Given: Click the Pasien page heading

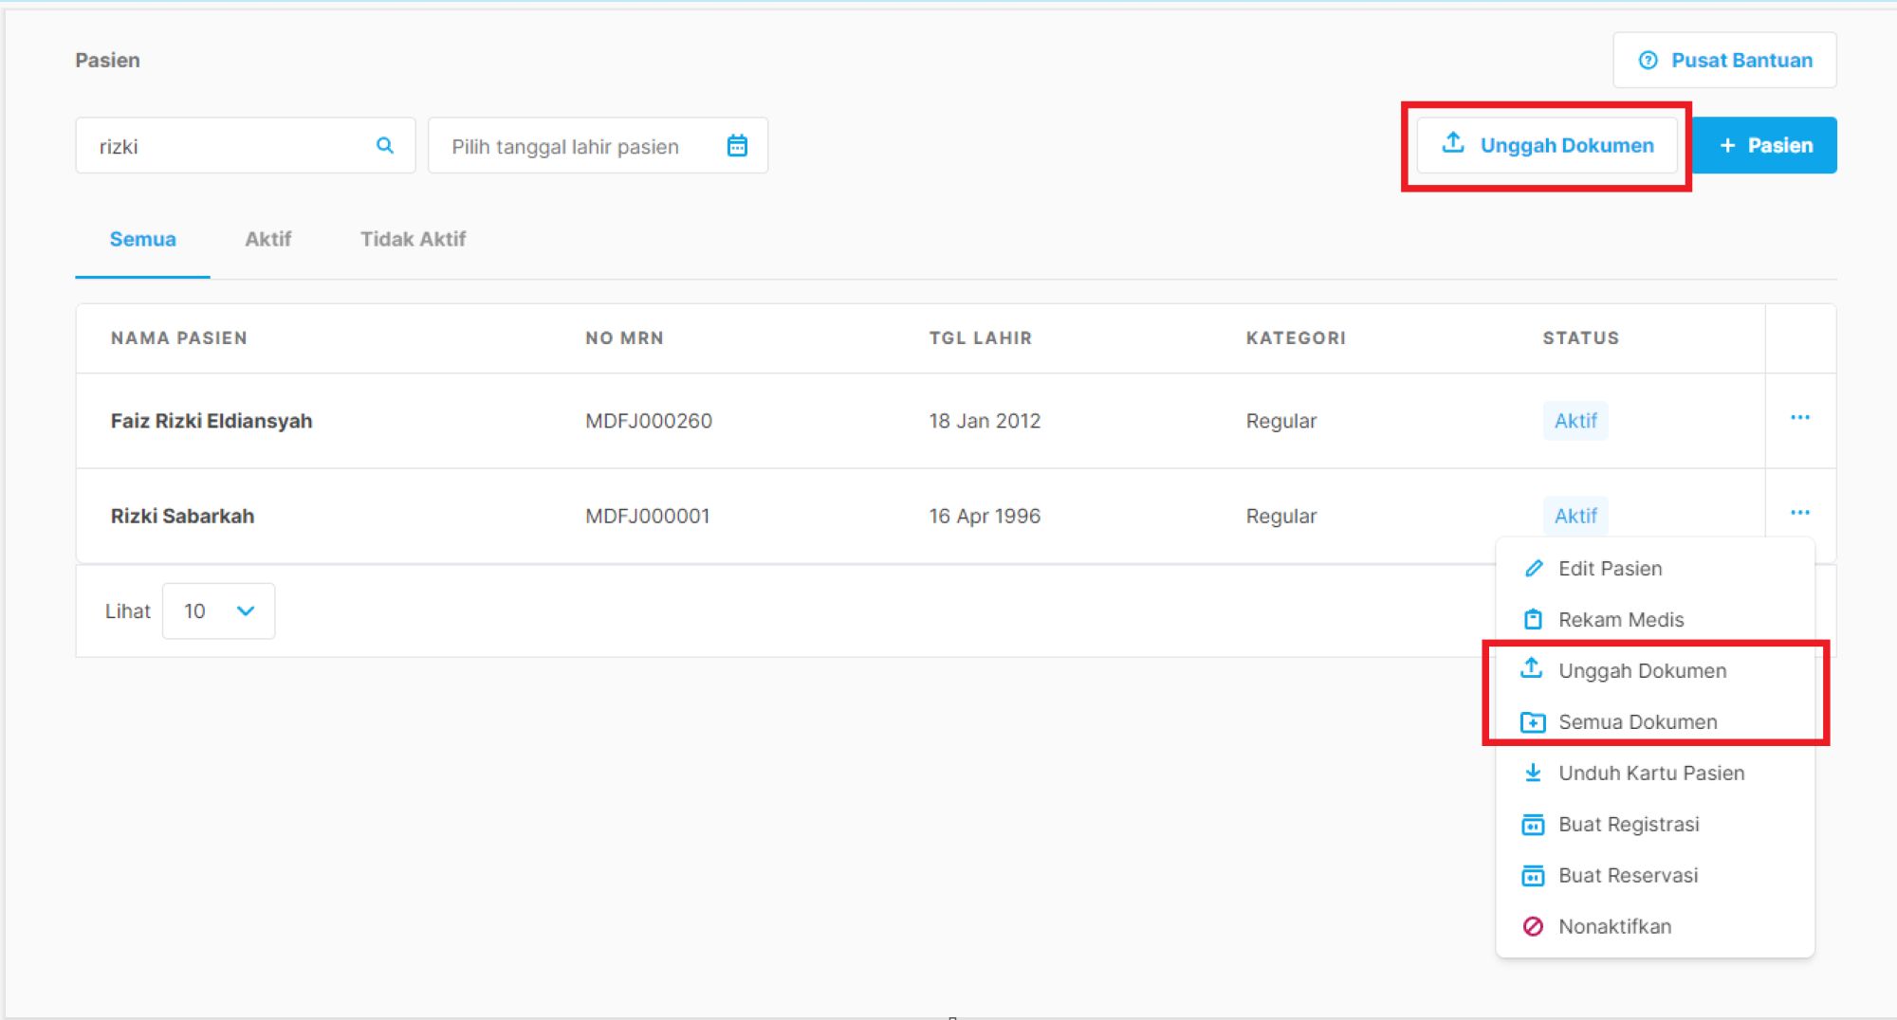Looking at the screenshot, I should coord(107,61).
